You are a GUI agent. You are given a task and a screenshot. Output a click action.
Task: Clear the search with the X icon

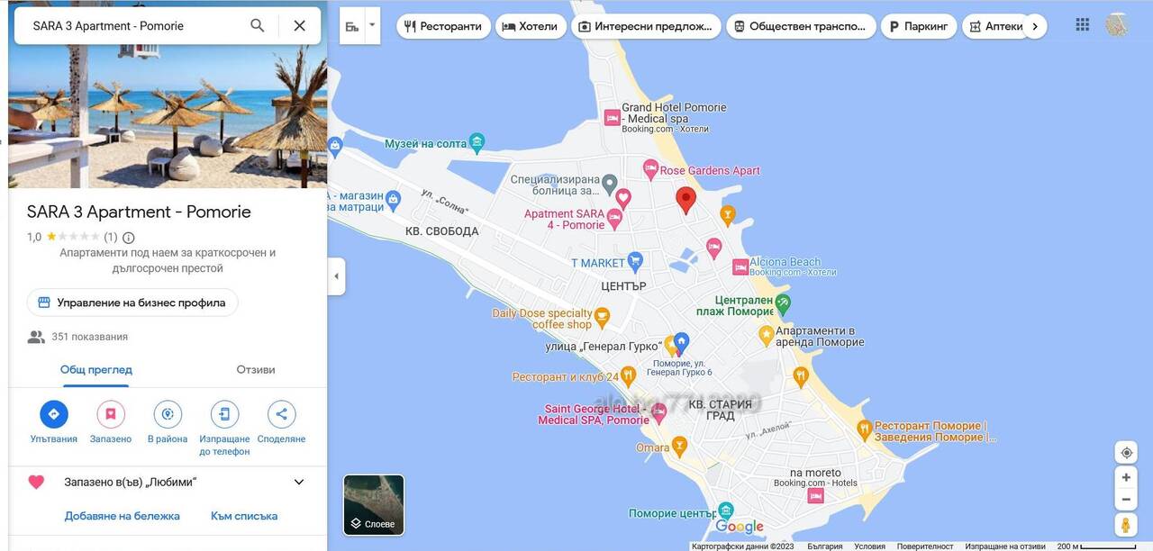click(x=300, y=25)
